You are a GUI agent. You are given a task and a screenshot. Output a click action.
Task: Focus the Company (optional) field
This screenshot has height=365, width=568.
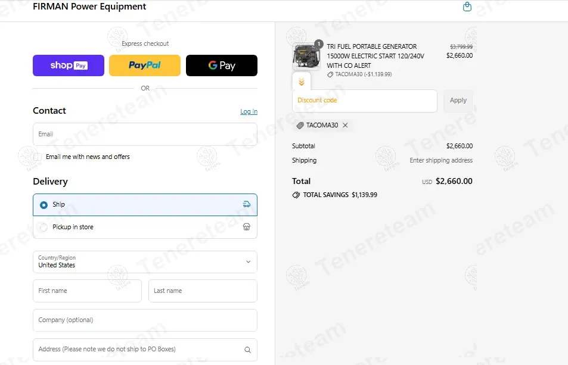point(145,320)
